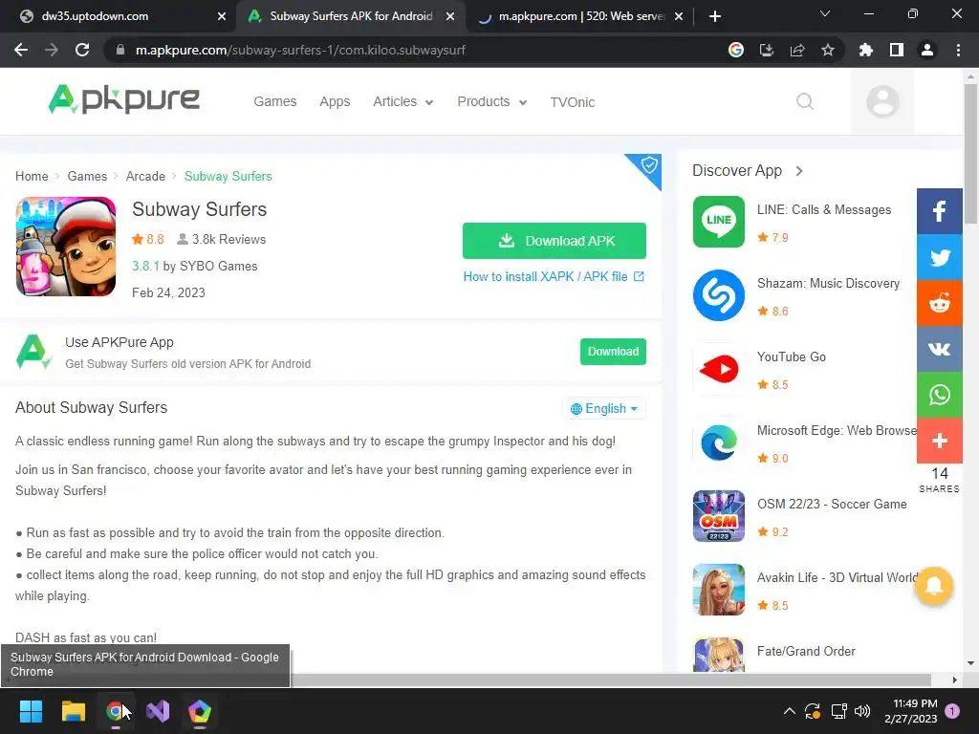Bookmark this page with the star

(828, 50)
